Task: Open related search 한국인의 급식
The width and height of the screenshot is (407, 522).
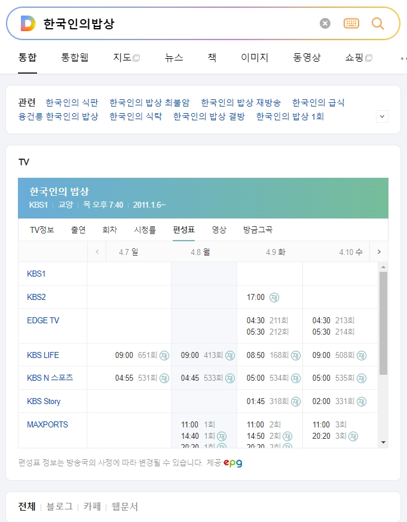Action: 319,102
